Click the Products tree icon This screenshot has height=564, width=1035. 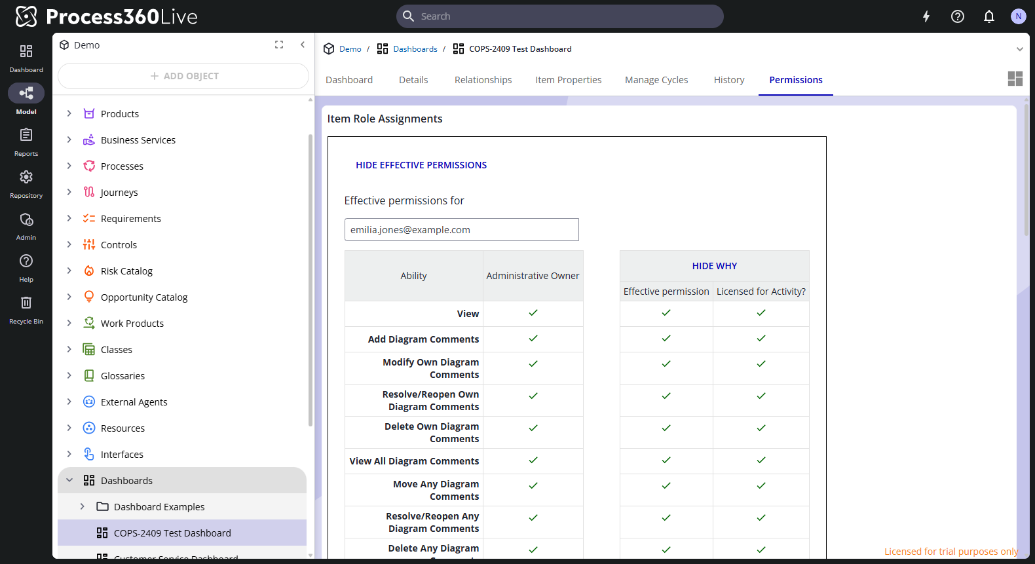pos(89,113)
